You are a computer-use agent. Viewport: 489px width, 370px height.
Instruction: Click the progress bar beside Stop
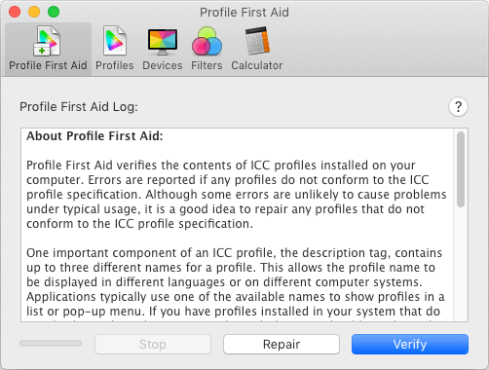point(51,343)
